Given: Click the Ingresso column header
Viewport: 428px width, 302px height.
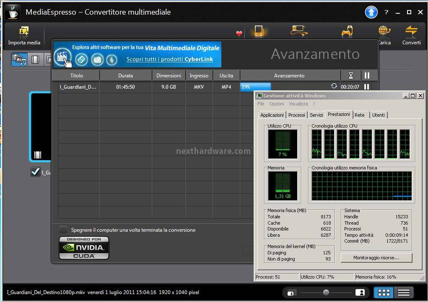Looking at the screenshot, I should point(199,76).
